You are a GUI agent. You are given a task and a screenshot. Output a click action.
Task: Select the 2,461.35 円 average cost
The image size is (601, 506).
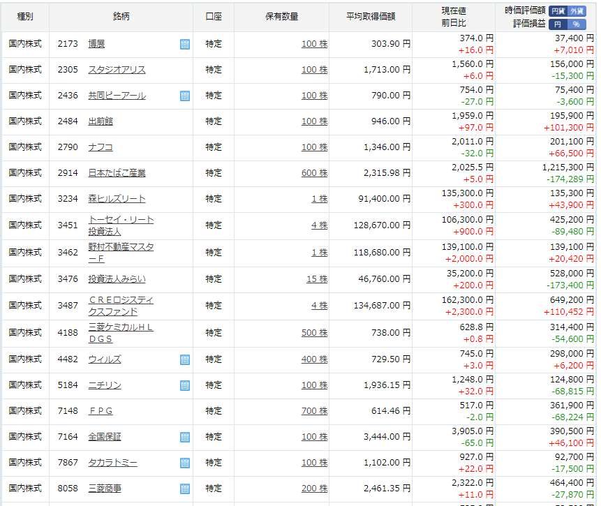click(387, 489)
